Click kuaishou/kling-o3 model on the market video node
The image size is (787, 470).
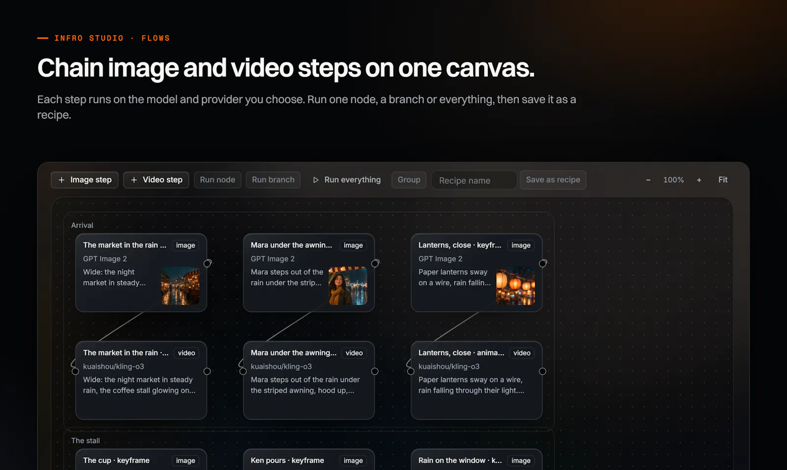point(114,366)
